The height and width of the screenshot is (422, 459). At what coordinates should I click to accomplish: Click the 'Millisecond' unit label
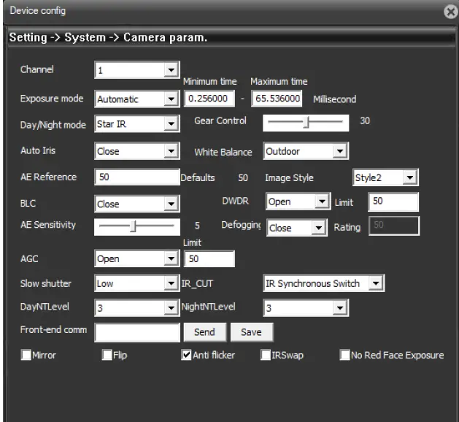click(x=335, y=99)
